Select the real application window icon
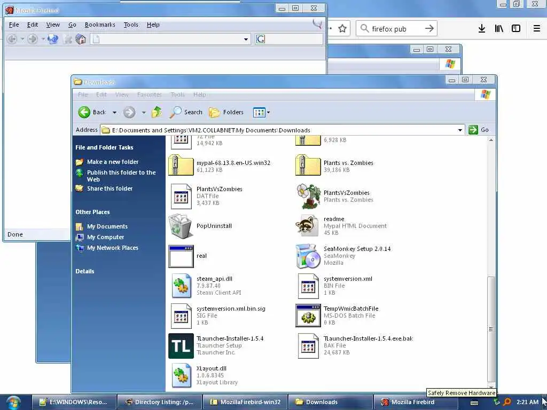 point(181,256)
